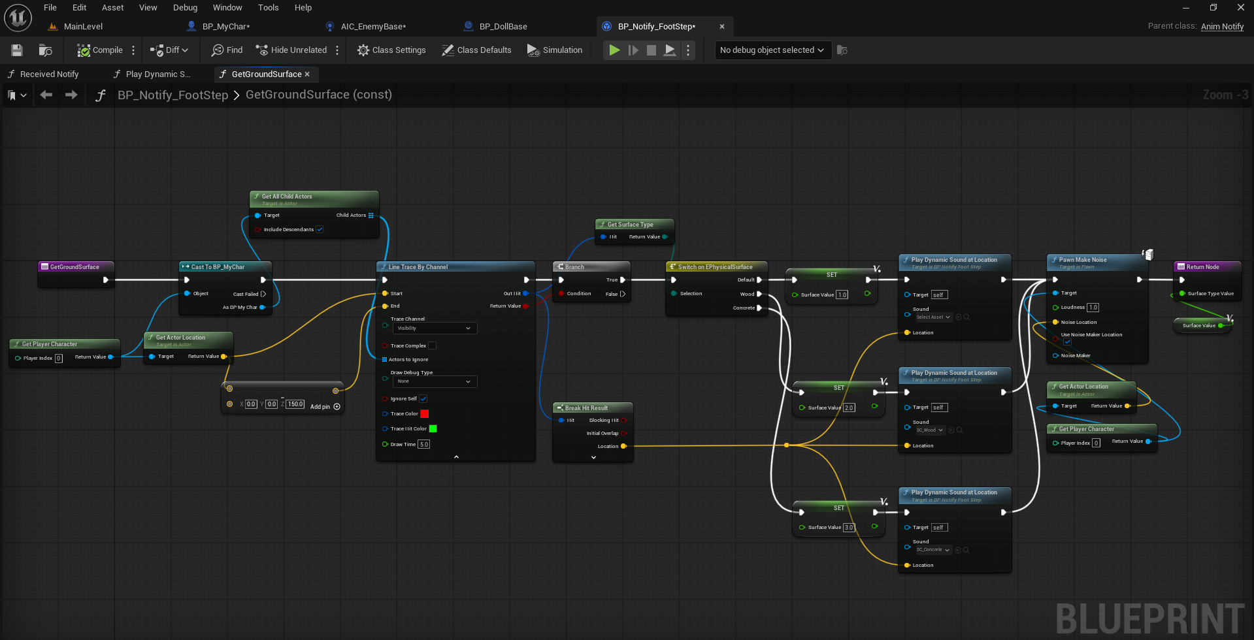Viewport: 1254px width, 640px height.
Task: Click the use-selected-asset icon beside Select Asset
Action: (x=959, y=317)
